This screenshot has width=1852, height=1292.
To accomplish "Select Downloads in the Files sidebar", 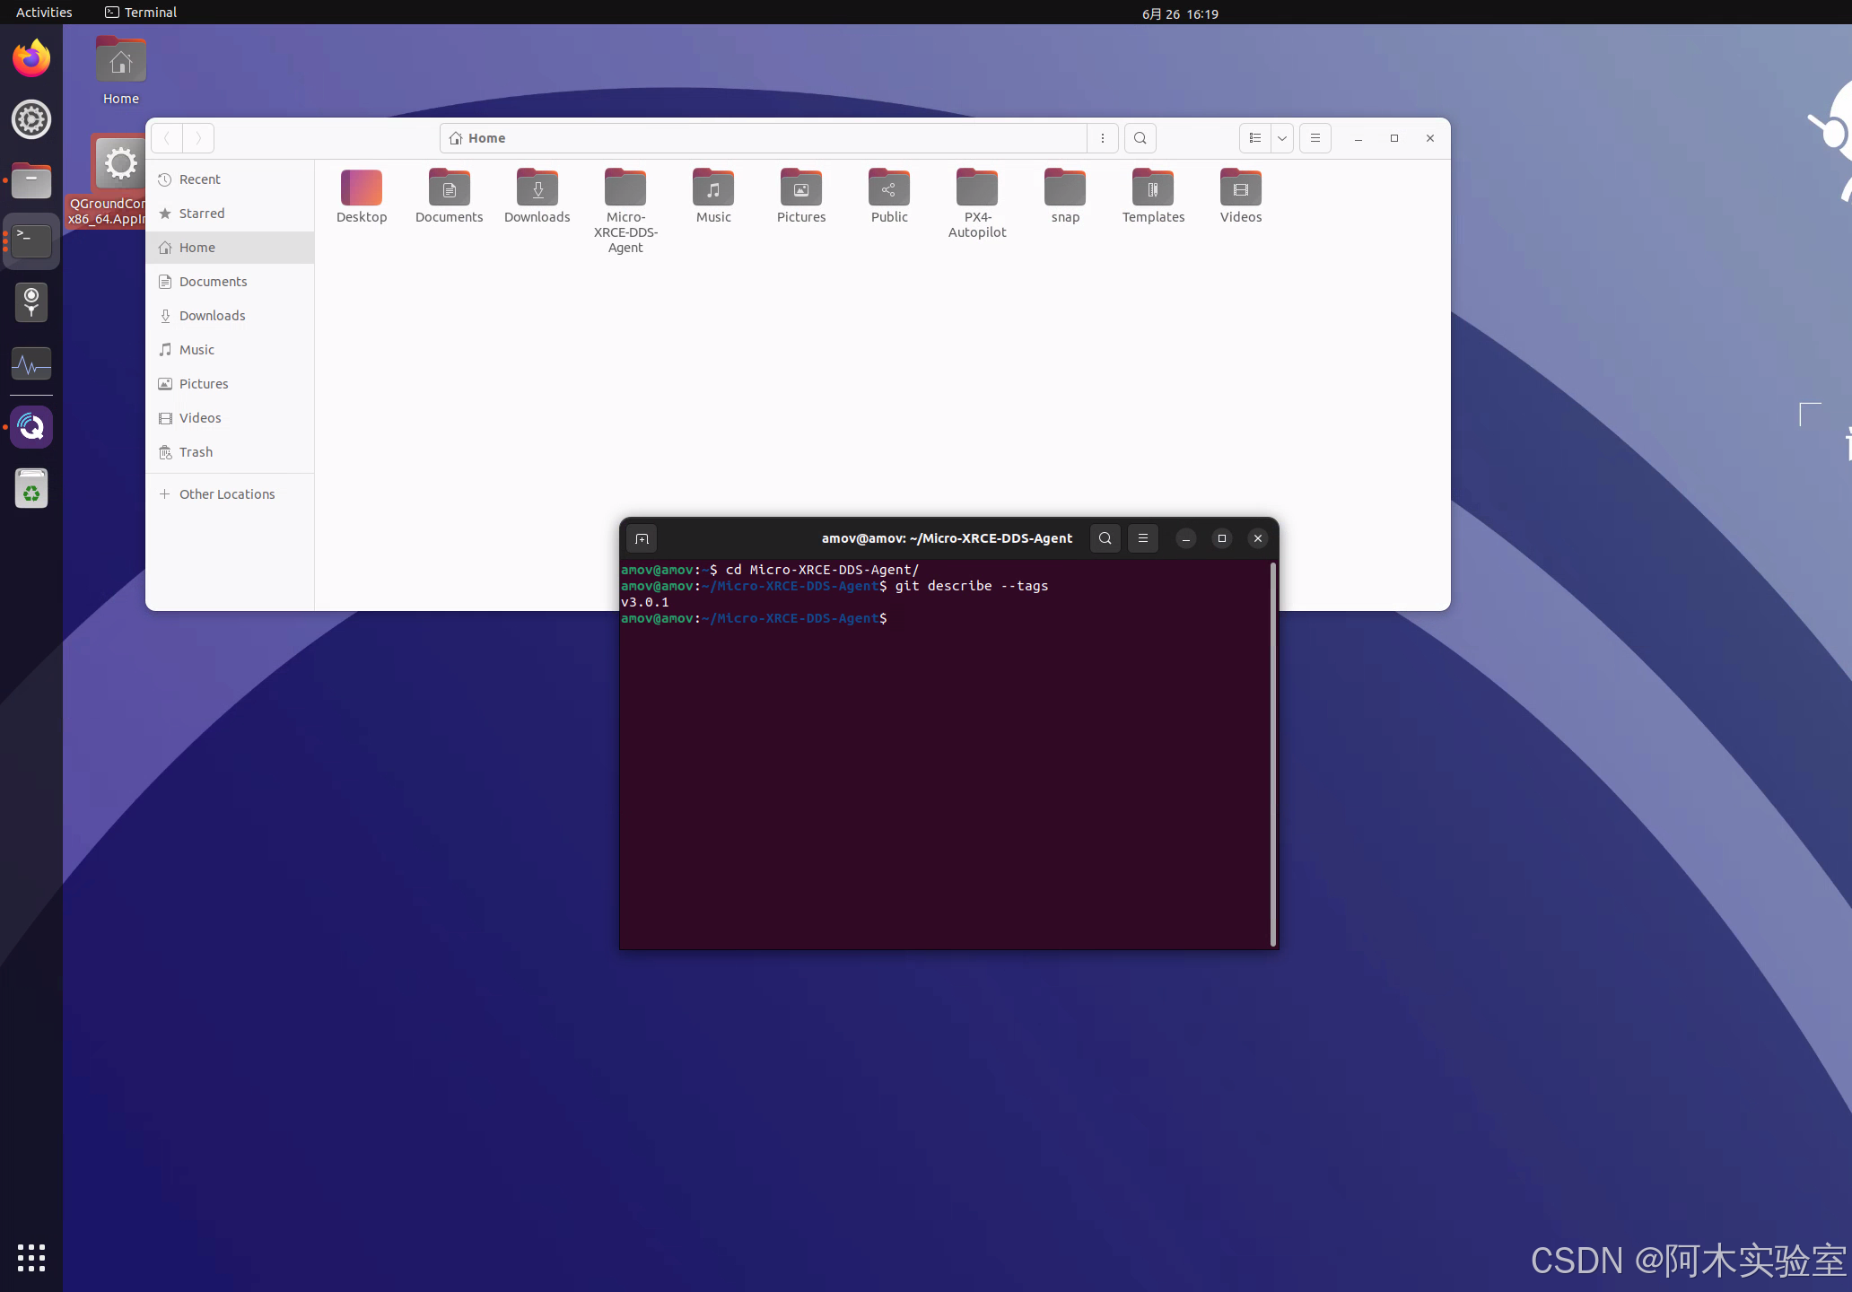I will (x=230, y=316).
